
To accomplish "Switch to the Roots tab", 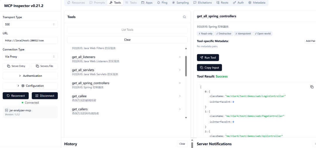I will (222, 3).
